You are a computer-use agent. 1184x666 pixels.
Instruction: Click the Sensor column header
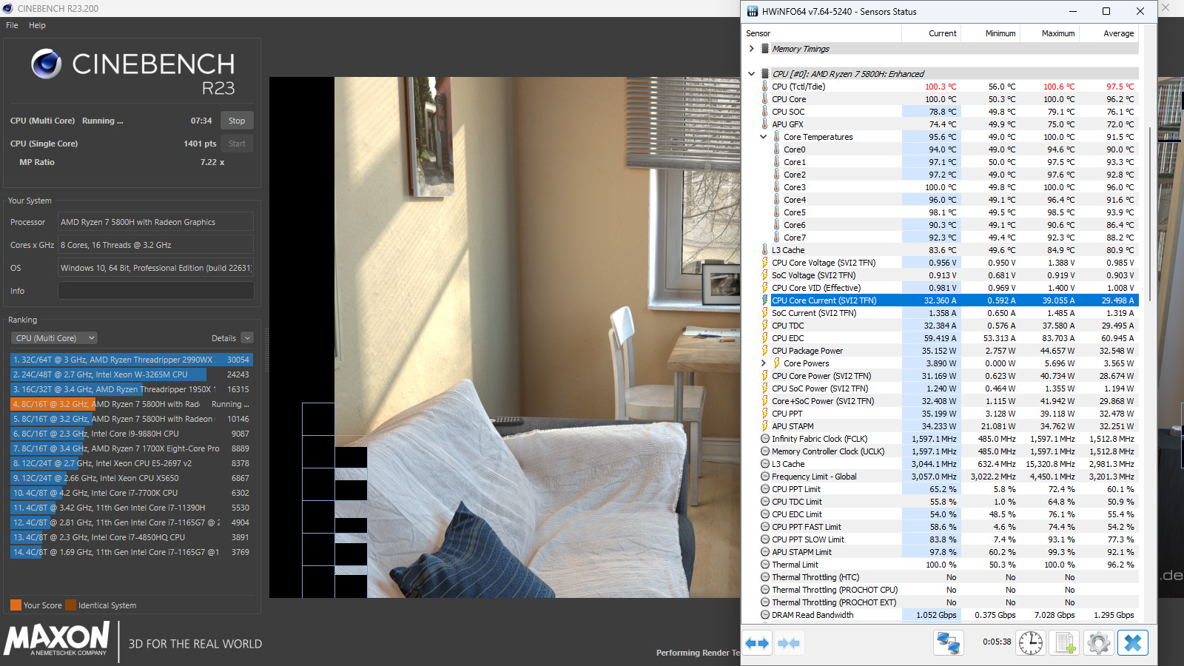[822, 33]
